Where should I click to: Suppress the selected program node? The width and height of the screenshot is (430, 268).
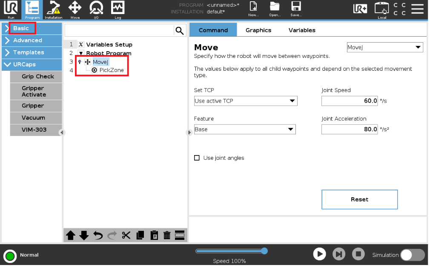pos(180,235)
